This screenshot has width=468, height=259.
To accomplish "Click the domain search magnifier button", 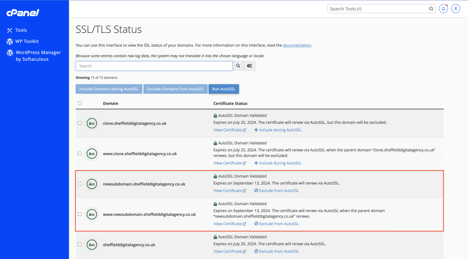I will point(238,66).
